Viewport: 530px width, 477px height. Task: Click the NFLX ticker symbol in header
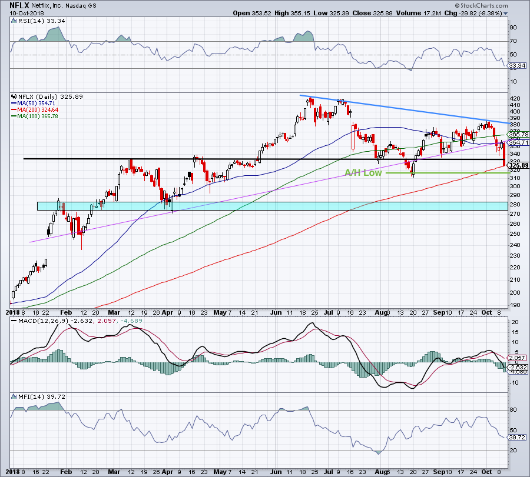(19, 5)
